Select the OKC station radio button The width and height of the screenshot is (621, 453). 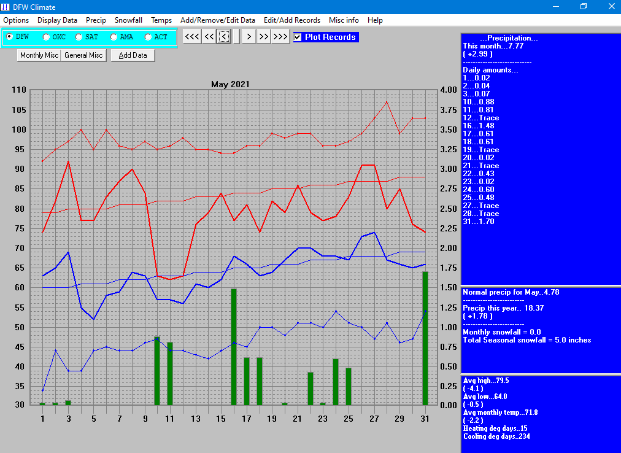point(46,37)
